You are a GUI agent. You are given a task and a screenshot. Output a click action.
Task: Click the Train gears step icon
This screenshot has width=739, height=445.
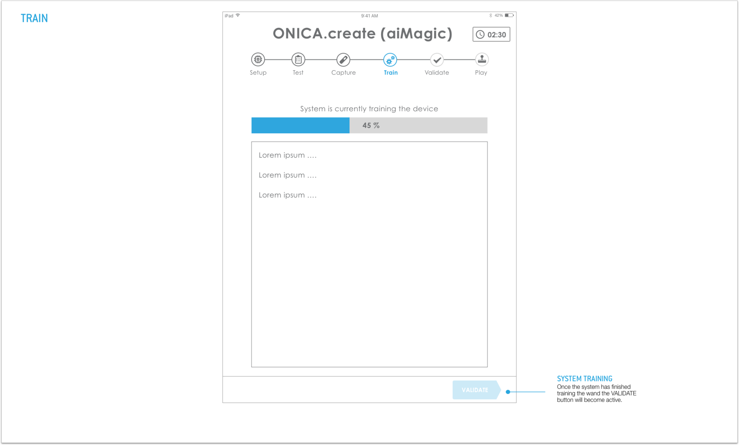(390, 60)
